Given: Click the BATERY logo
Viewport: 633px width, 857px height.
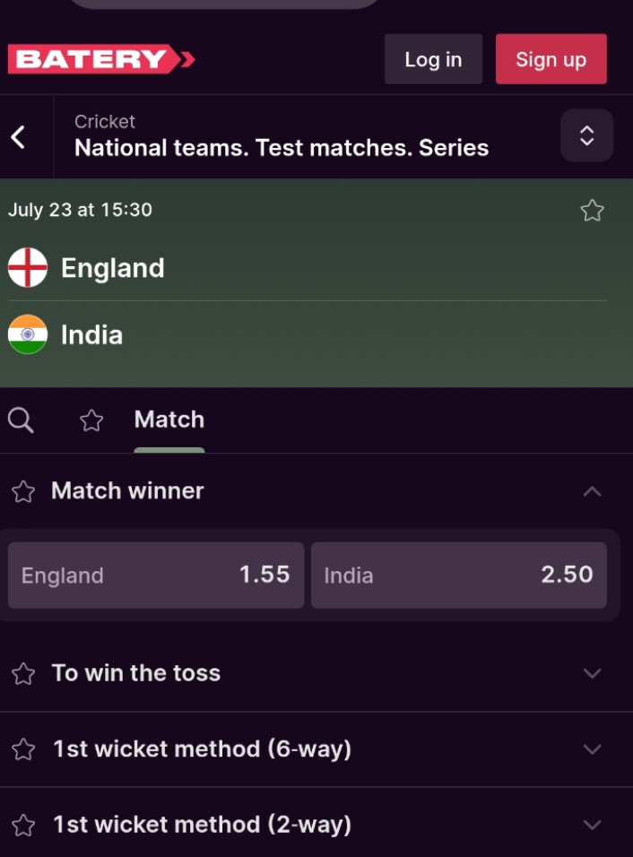Looking at the screenshot, I should (x=99, y=59).
